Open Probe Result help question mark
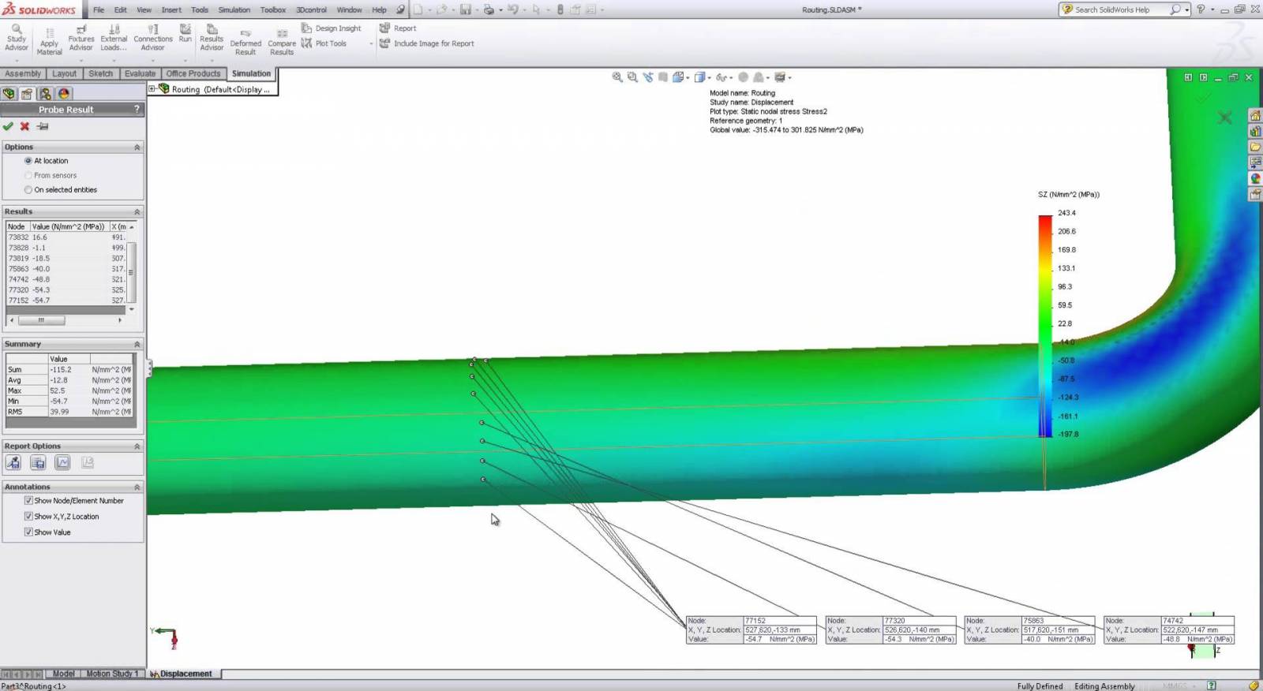 (137, 109)
